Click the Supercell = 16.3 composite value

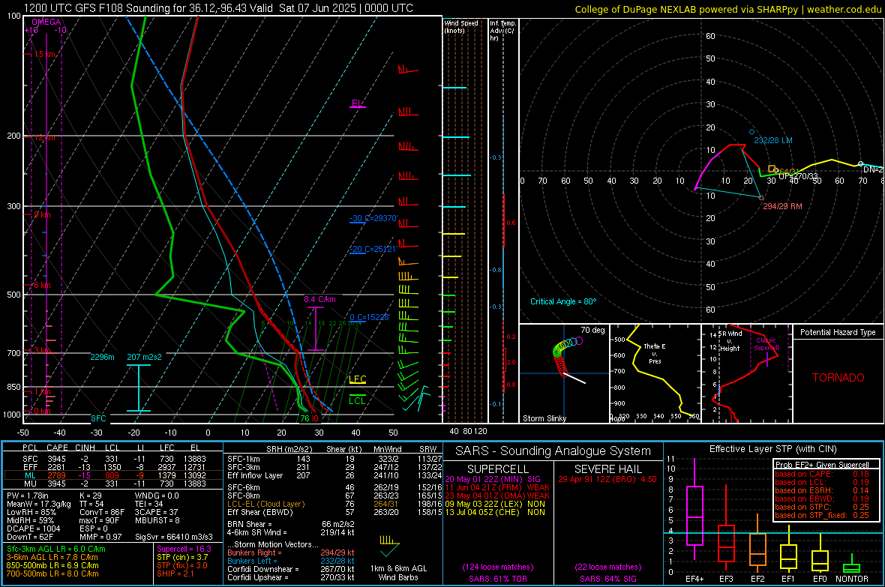tap(184, 549)
